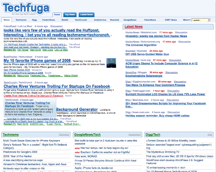Open Charles River Ventures link in popup preview

pos(27,105)
